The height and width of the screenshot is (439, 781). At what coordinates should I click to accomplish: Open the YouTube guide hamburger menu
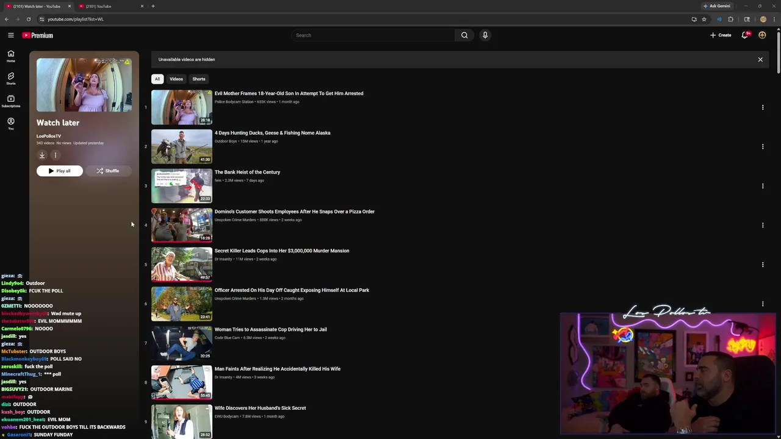tap(10, 35)
